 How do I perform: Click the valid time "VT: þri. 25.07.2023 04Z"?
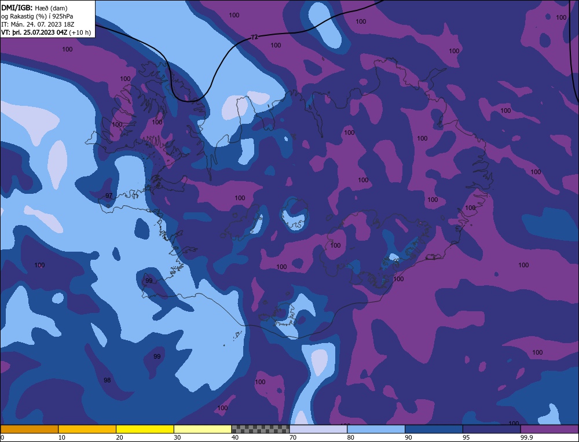34,32
